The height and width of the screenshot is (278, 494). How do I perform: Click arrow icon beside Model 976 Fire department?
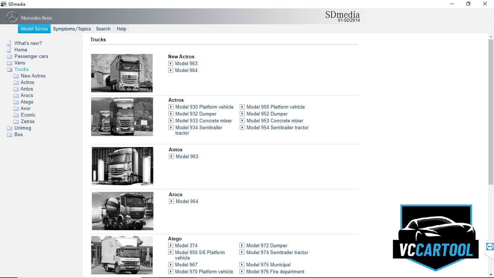(242, 271)
